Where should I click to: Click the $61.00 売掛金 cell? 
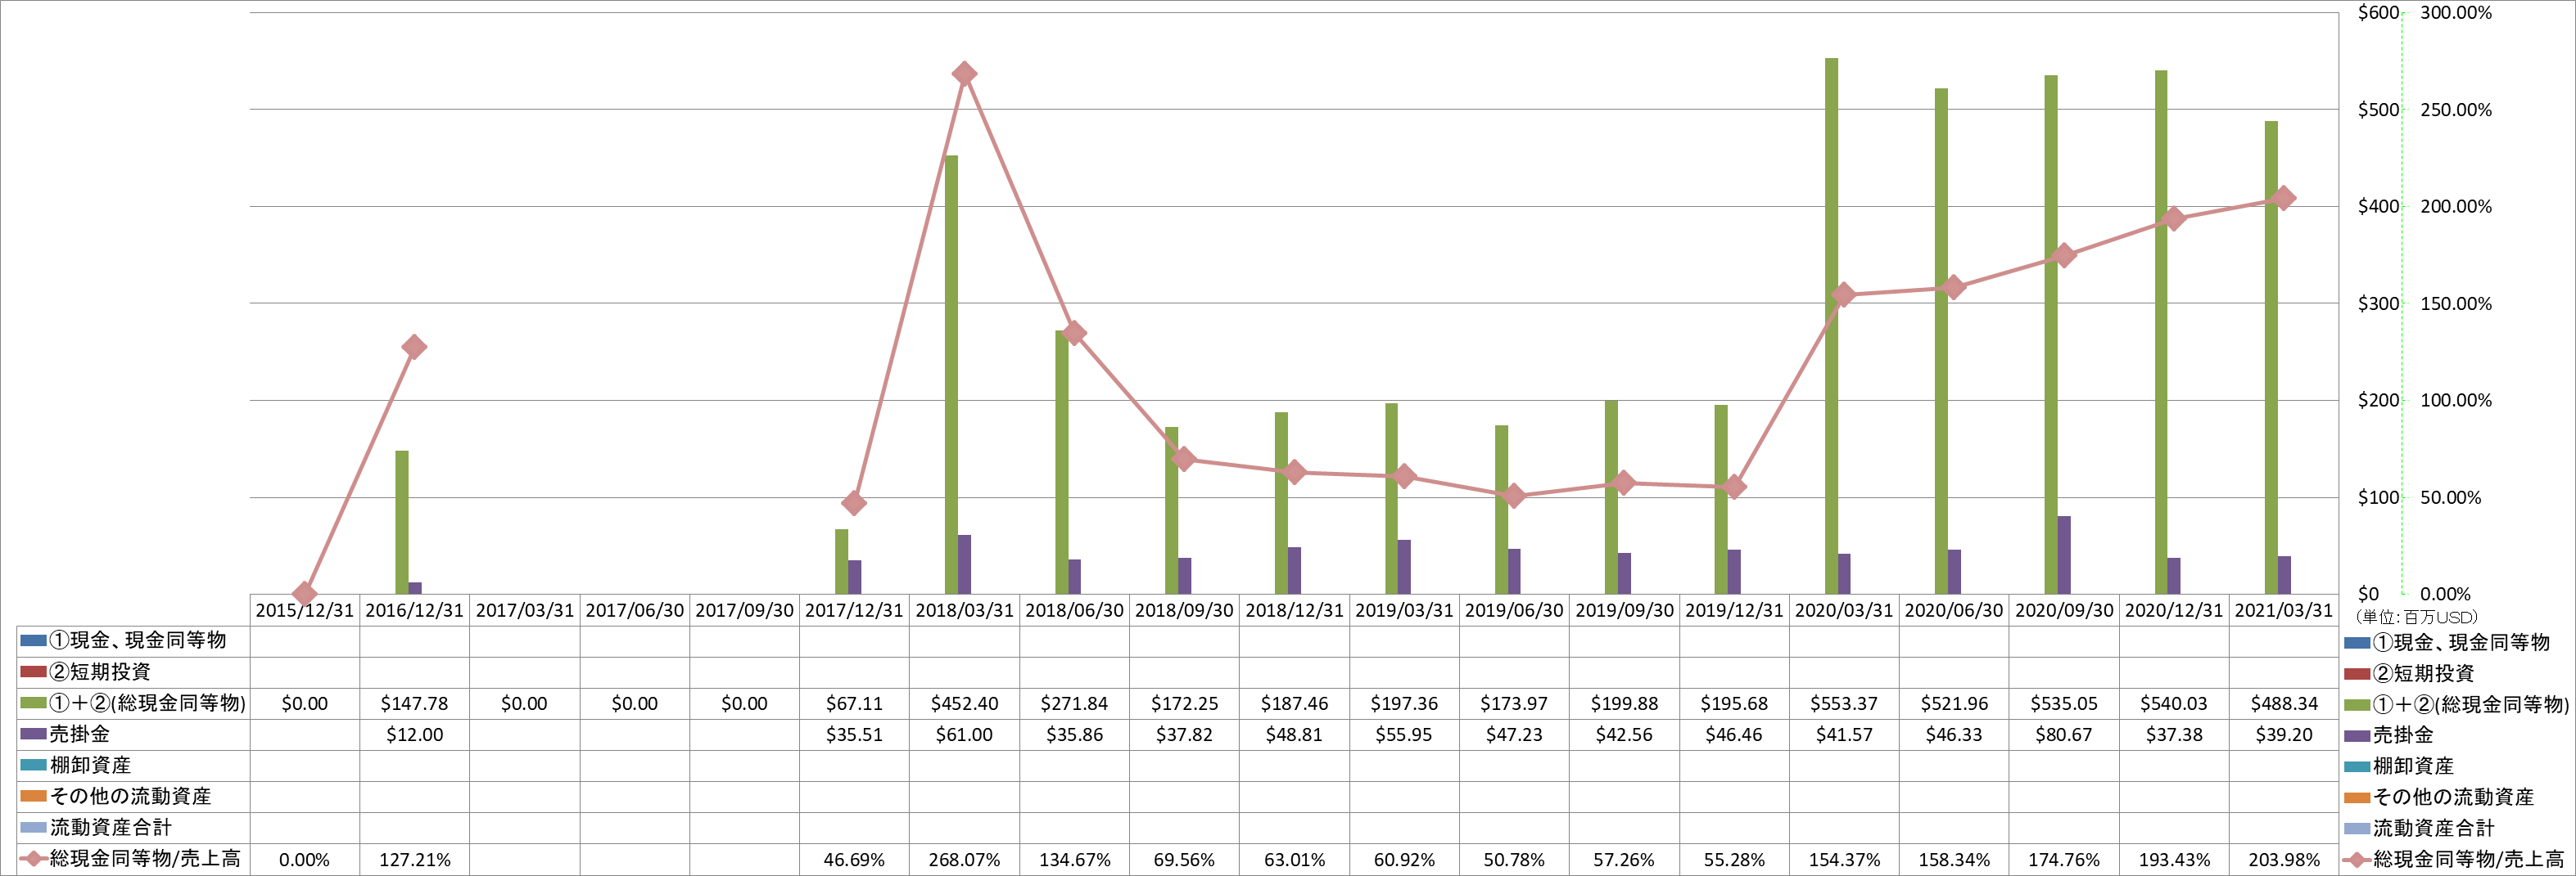click(964, 734)
